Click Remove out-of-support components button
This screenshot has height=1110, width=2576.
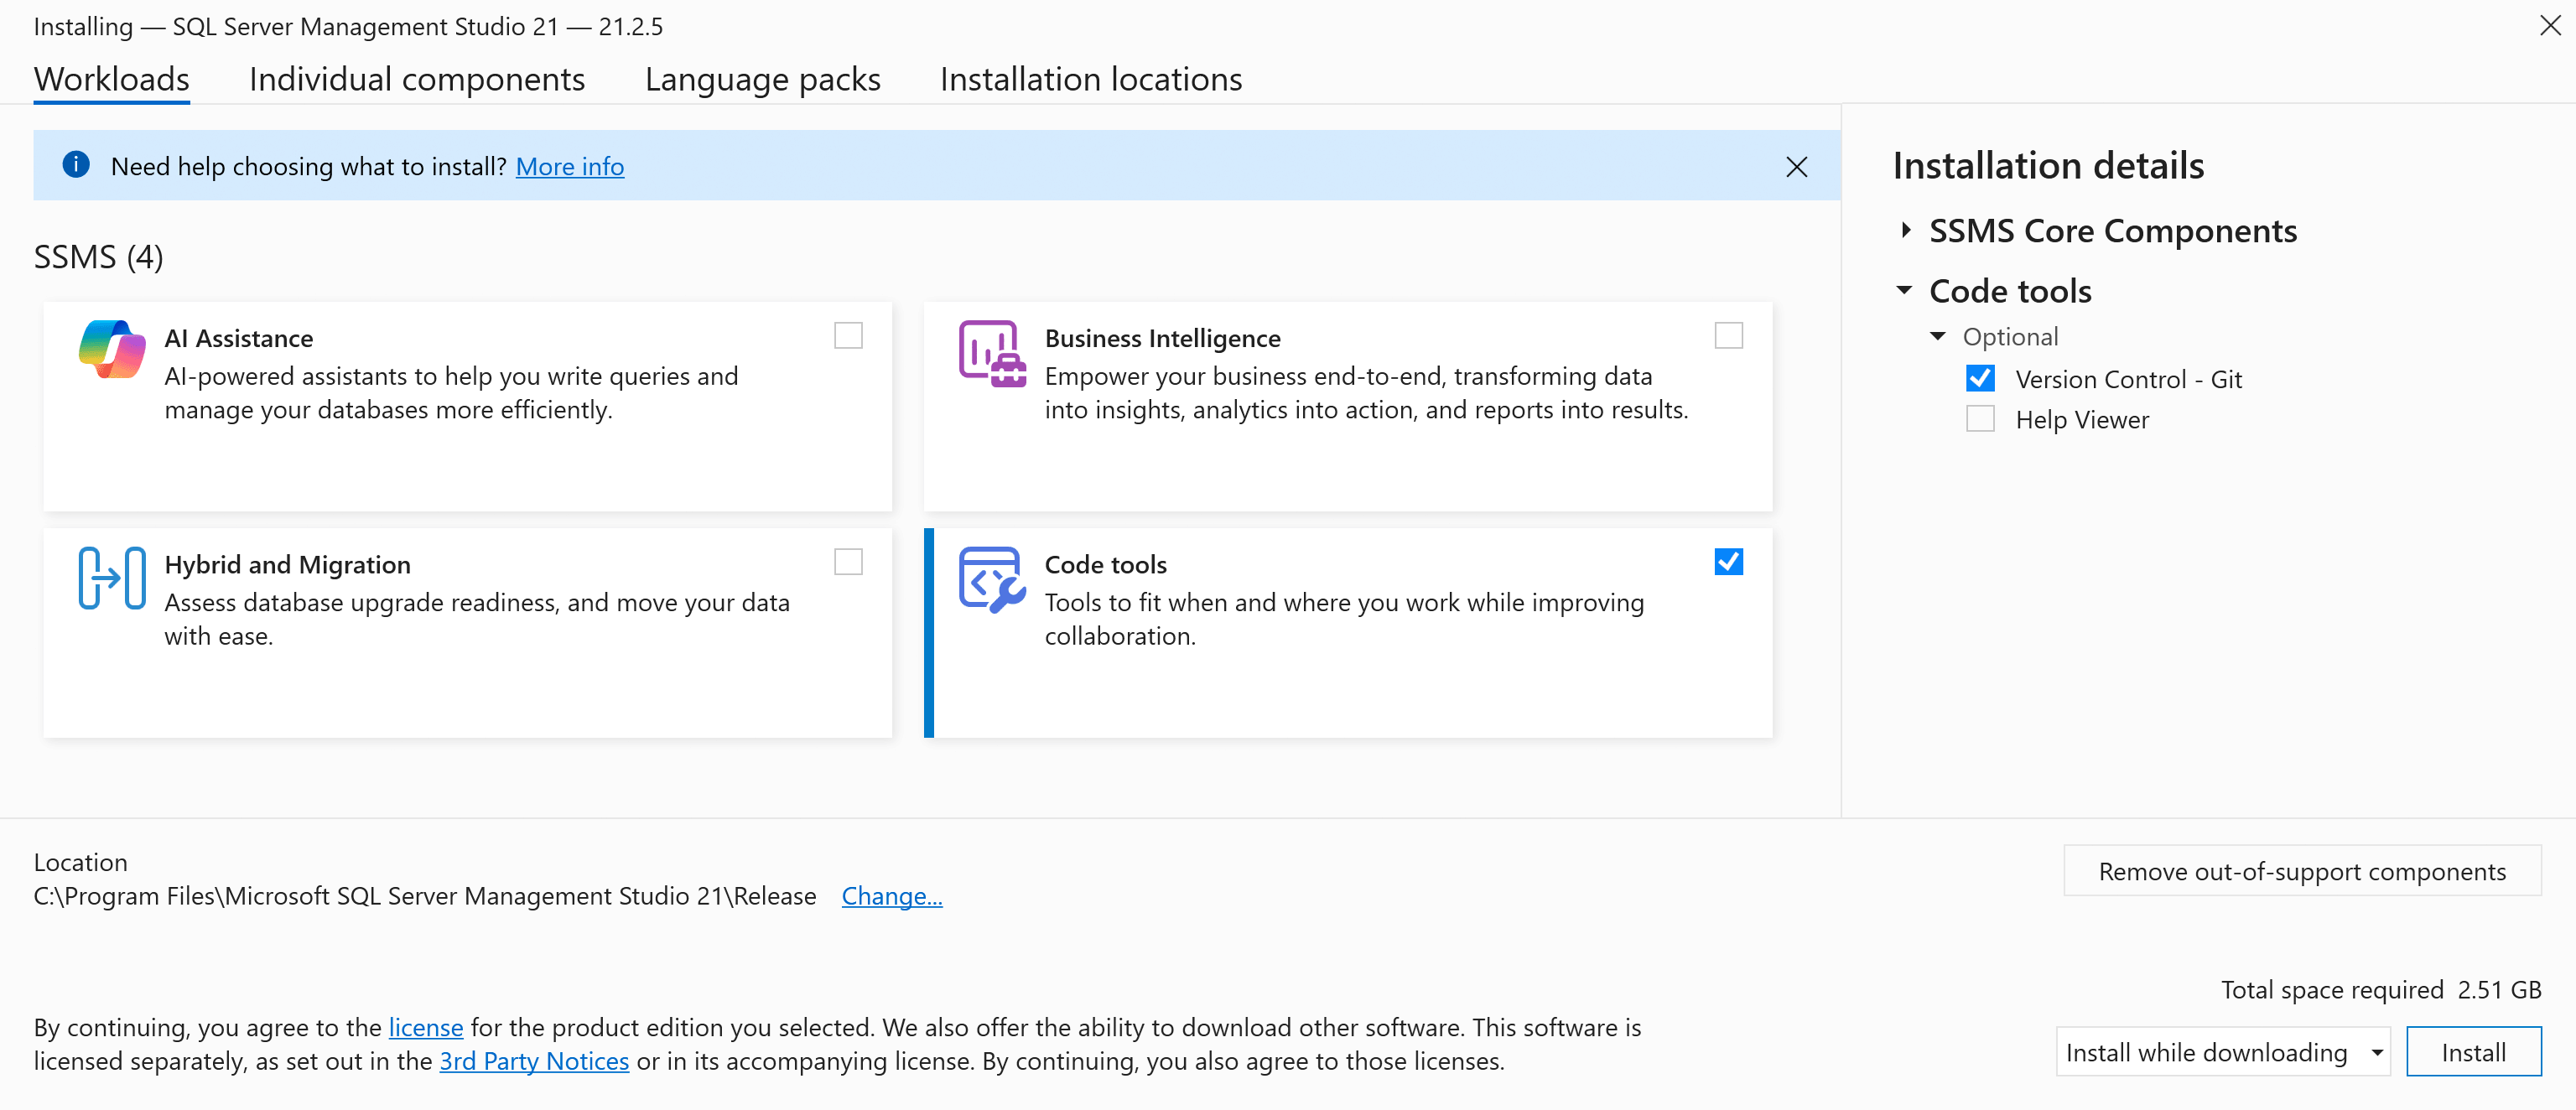point(2302,871)
